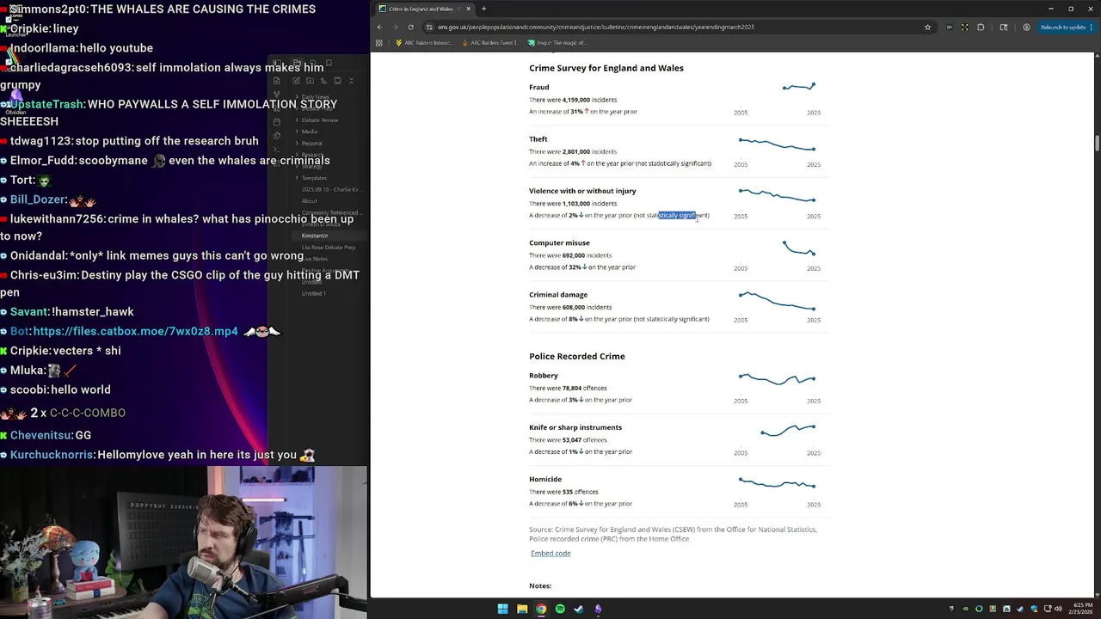Open Spotify from the taskbar
The height and width of the screenshot is (619, 1101).
click(x=560, y=609)
